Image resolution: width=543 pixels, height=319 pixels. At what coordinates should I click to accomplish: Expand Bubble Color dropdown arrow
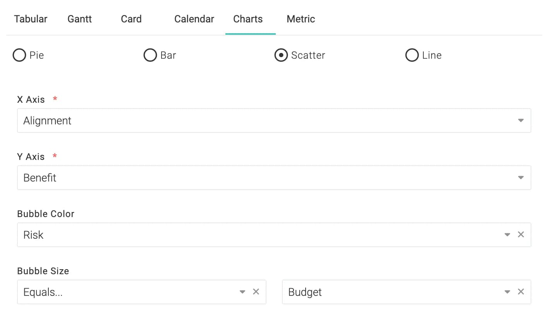coord(507,234)
